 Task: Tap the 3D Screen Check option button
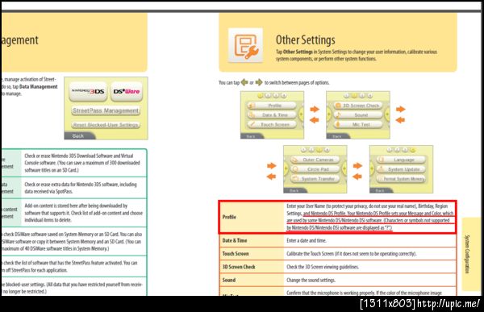pyautogui.click(x=357, y=106)
